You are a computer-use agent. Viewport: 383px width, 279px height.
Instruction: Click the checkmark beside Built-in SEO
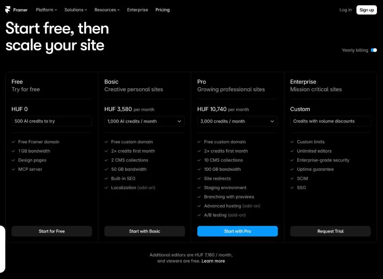(106, 179)
